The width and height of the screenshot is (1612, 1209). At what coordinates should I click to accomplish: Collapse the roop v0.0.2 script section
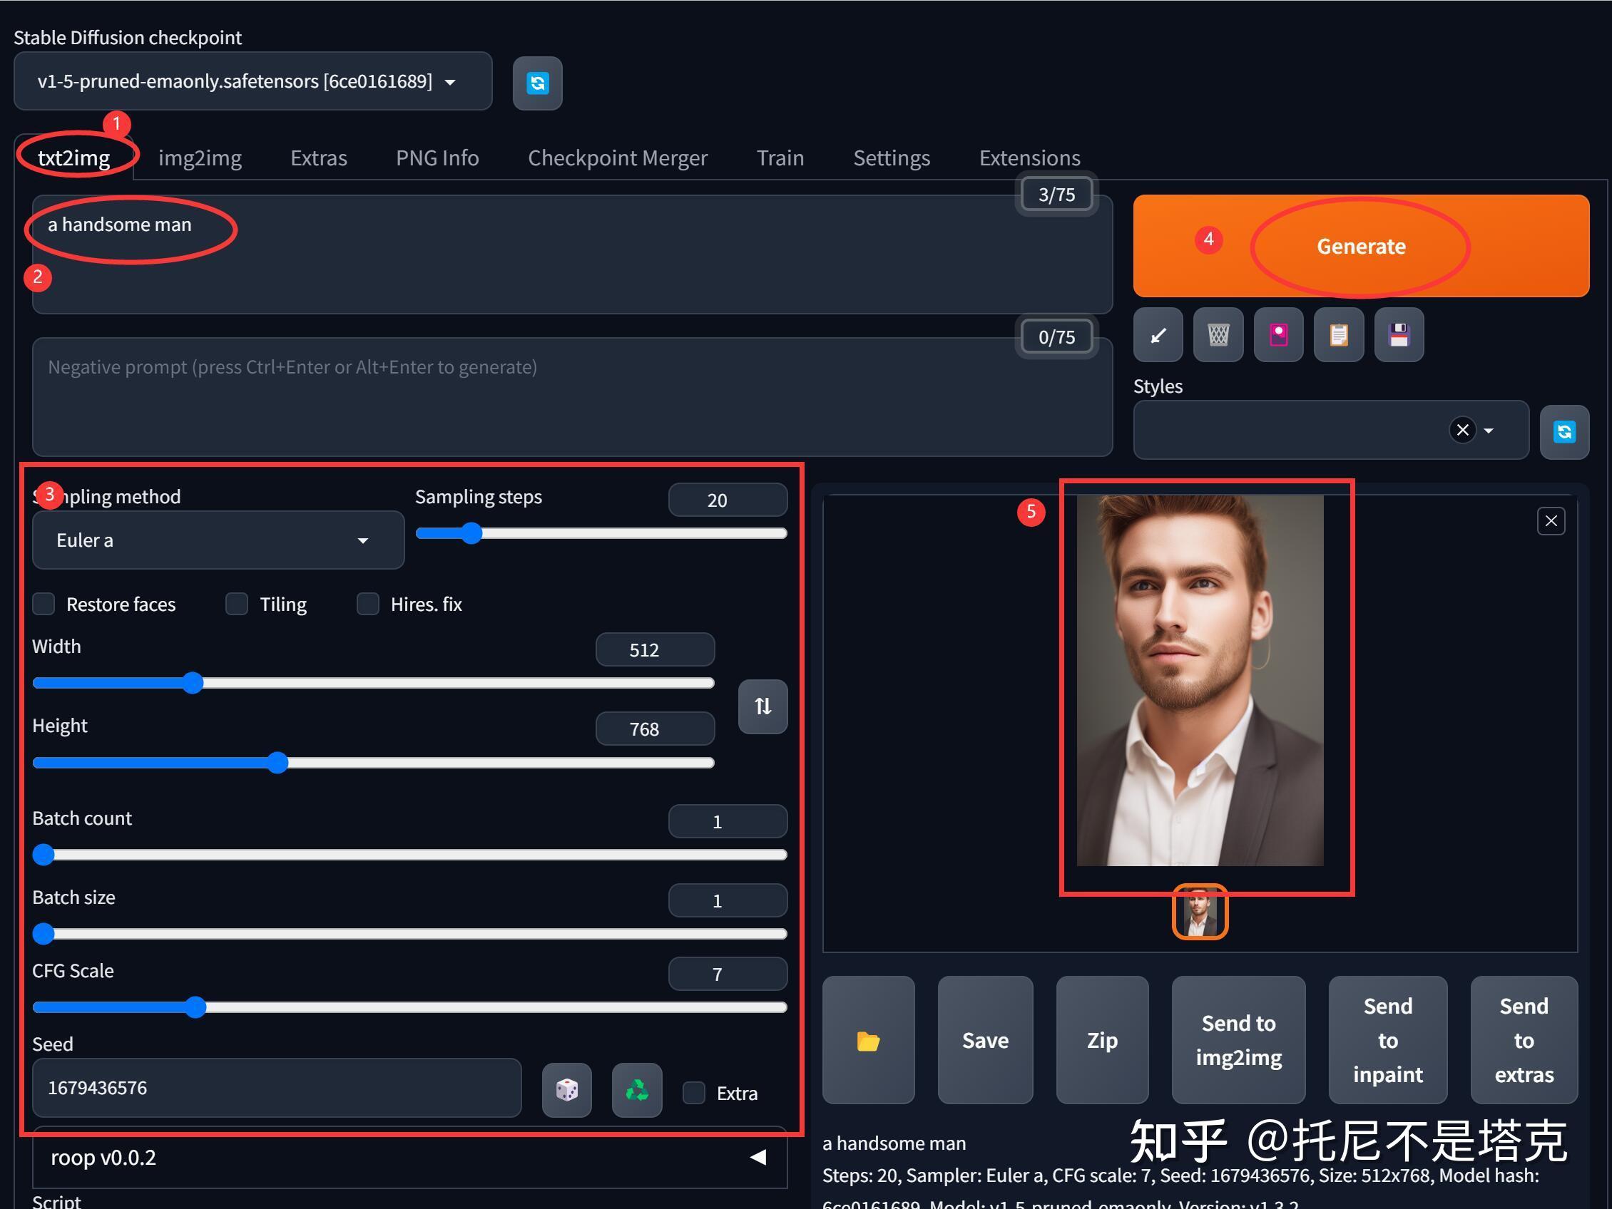[758, 1156]
